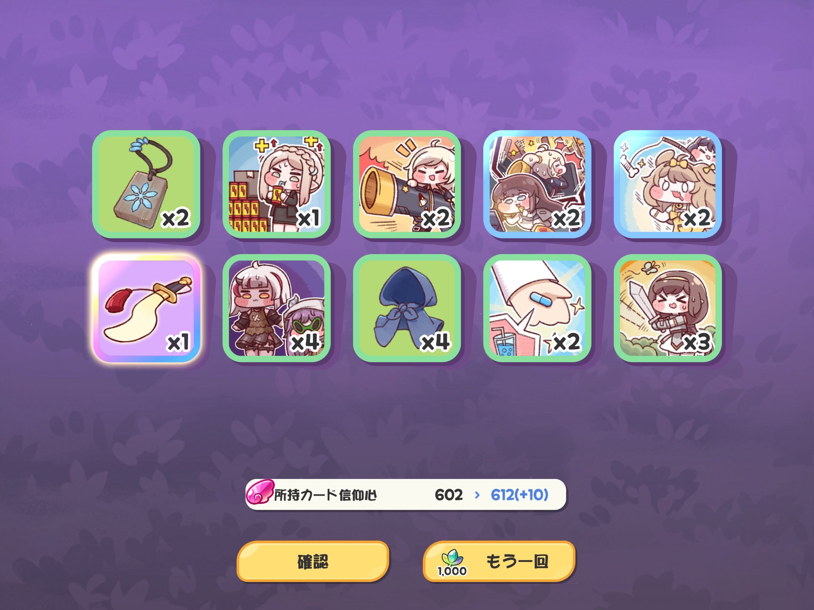Viewport: 814px width, 610px height.
Task: Click the 602 current faith value
Action: [449, 495]
